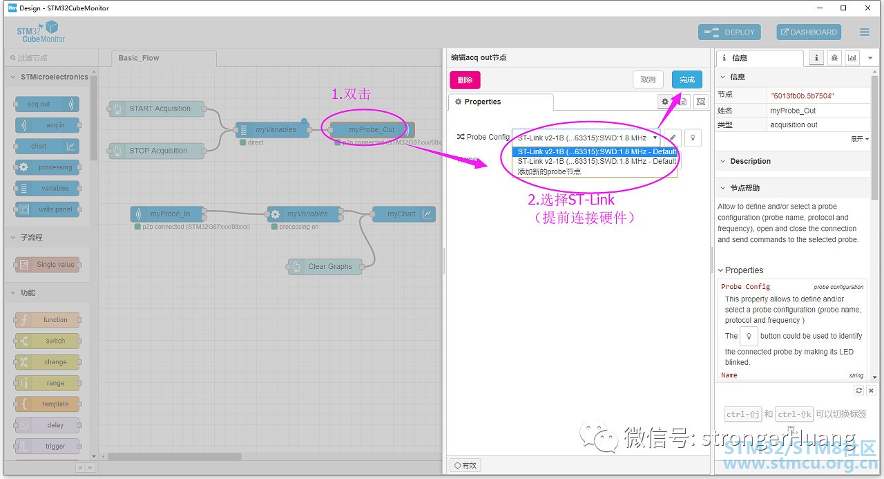Open the dashboard chart icon sidebar tab
The width and height of the screenshot is (884, 479).
852,58
